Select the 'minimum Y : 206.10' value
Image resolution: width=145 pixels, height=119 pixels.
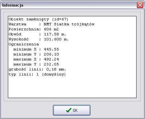tap(36, 54)
